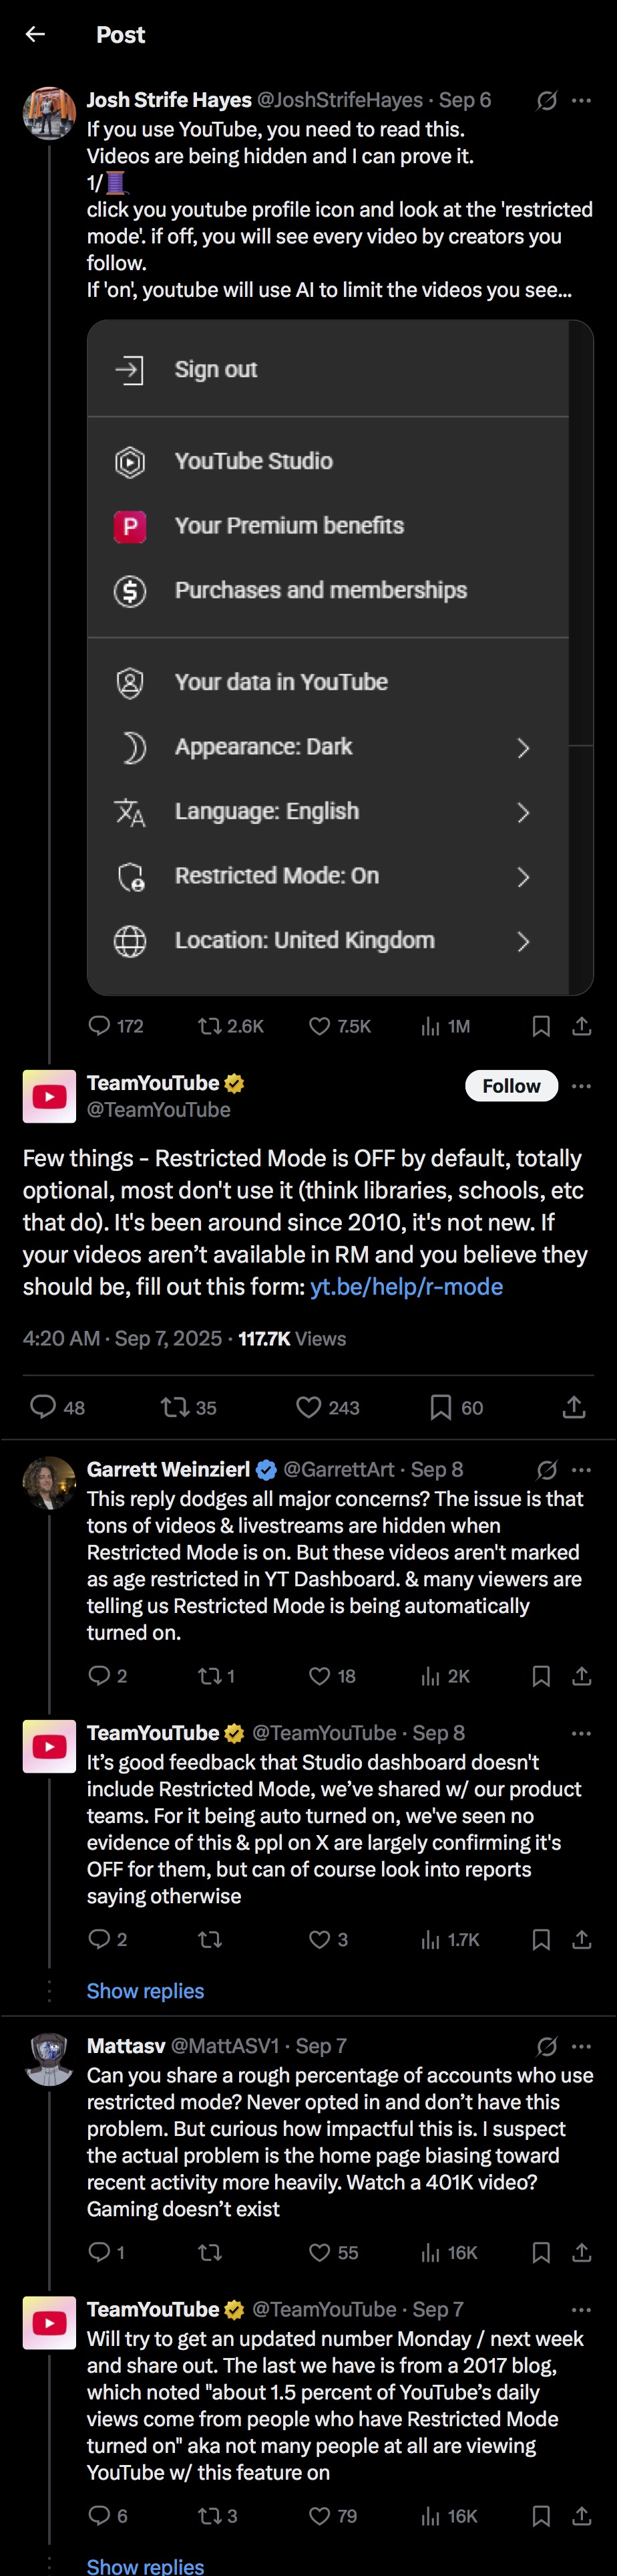Share Josh Strife Hayes's post
This screenshot has width=617, height=2576.
[582, 1026]
